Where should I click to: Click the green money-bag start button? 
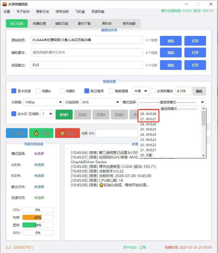(x=41, y=133)
